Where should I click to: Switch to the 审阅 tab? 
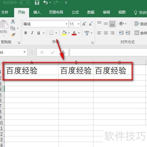(x=106, y=12)
